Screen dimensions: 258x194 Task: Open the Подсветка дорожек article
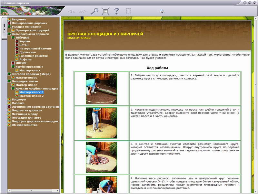tap(27, 110)
